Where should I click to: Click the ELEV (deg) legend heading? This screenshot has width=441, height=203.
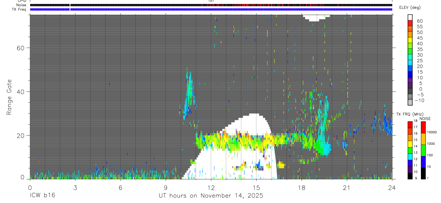tap(410, 8)
